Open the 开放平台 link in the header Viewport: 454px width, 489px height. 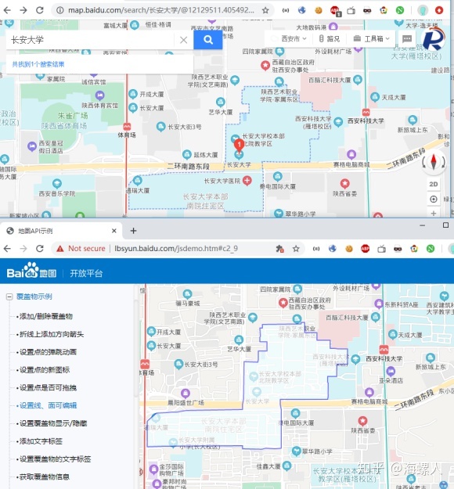point(86,274)
